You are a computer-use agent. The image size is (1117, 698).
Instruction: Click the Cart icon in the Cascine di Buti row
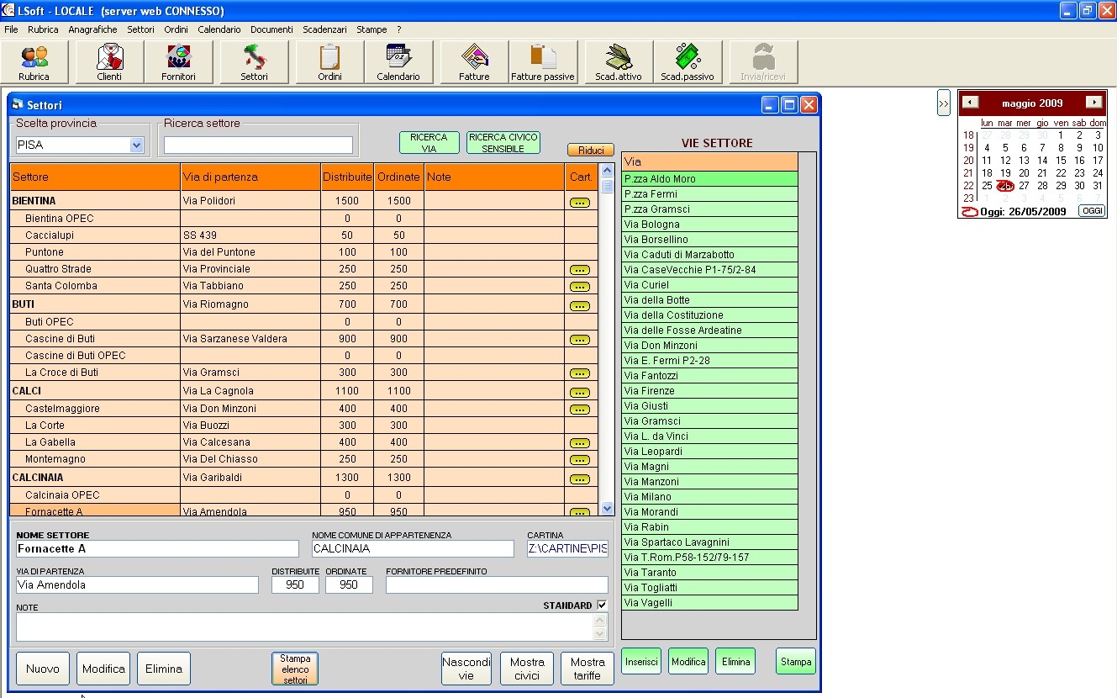click(x=580, y=340)
